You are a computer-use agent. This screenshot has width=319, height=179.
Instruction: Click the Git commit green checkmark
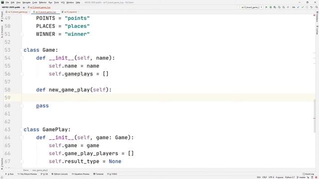303,7
